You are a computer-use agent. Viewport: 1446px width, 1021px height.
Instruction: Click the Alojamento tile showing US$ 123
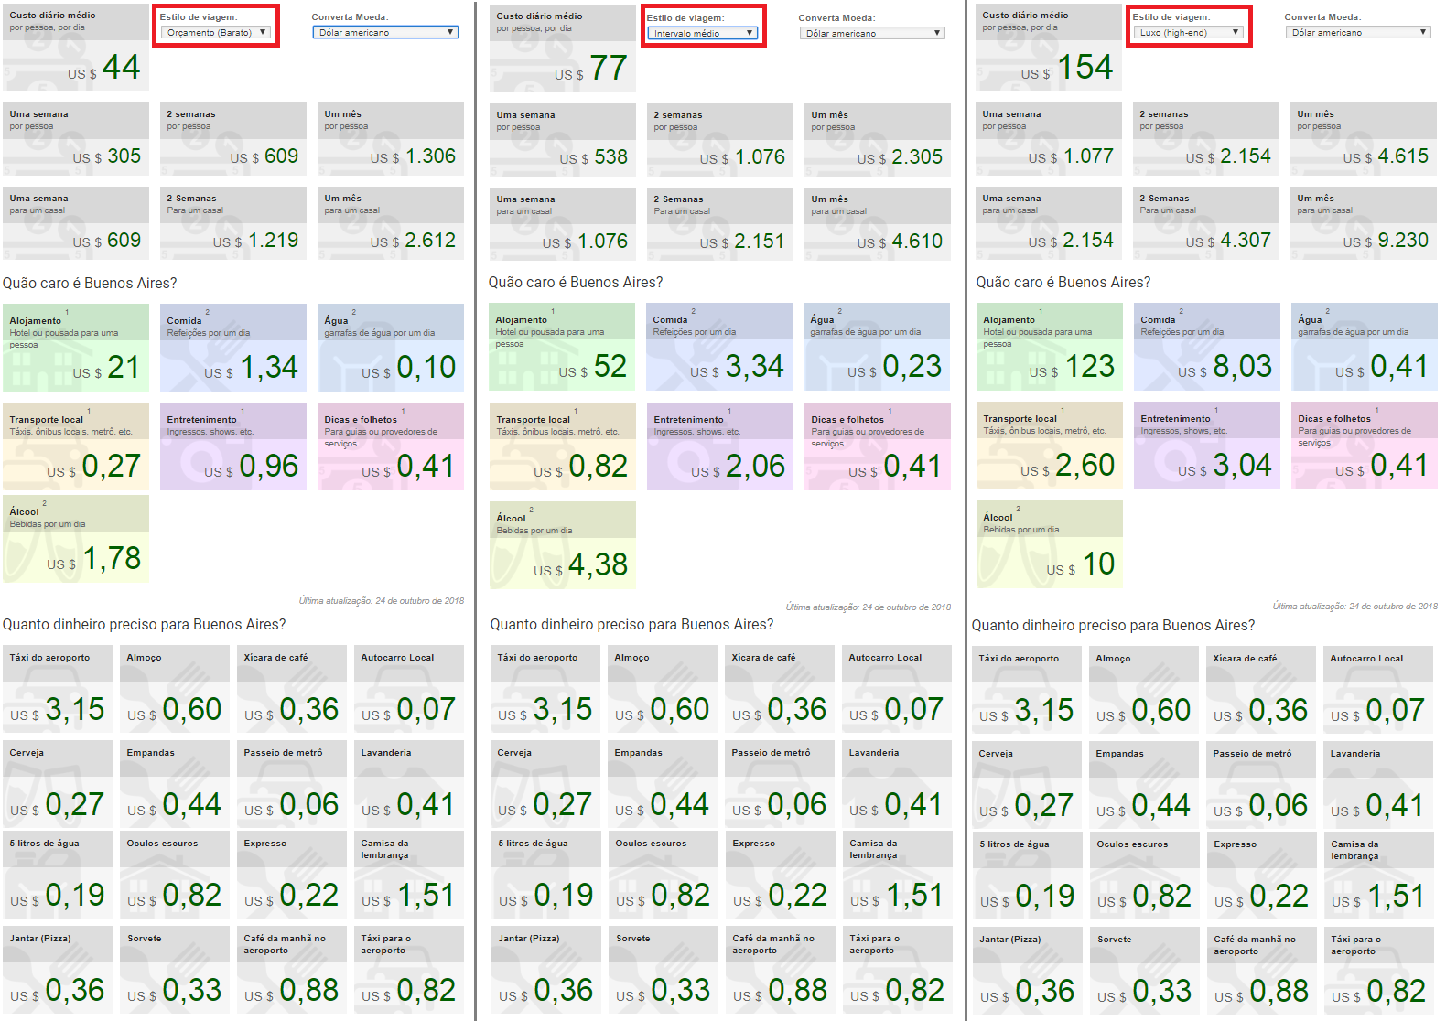tap(1049, 347)
